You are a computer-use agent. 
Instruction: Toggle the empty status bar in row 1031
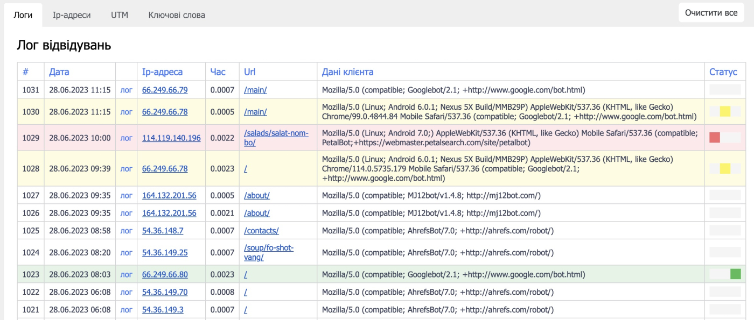[725, 90]
